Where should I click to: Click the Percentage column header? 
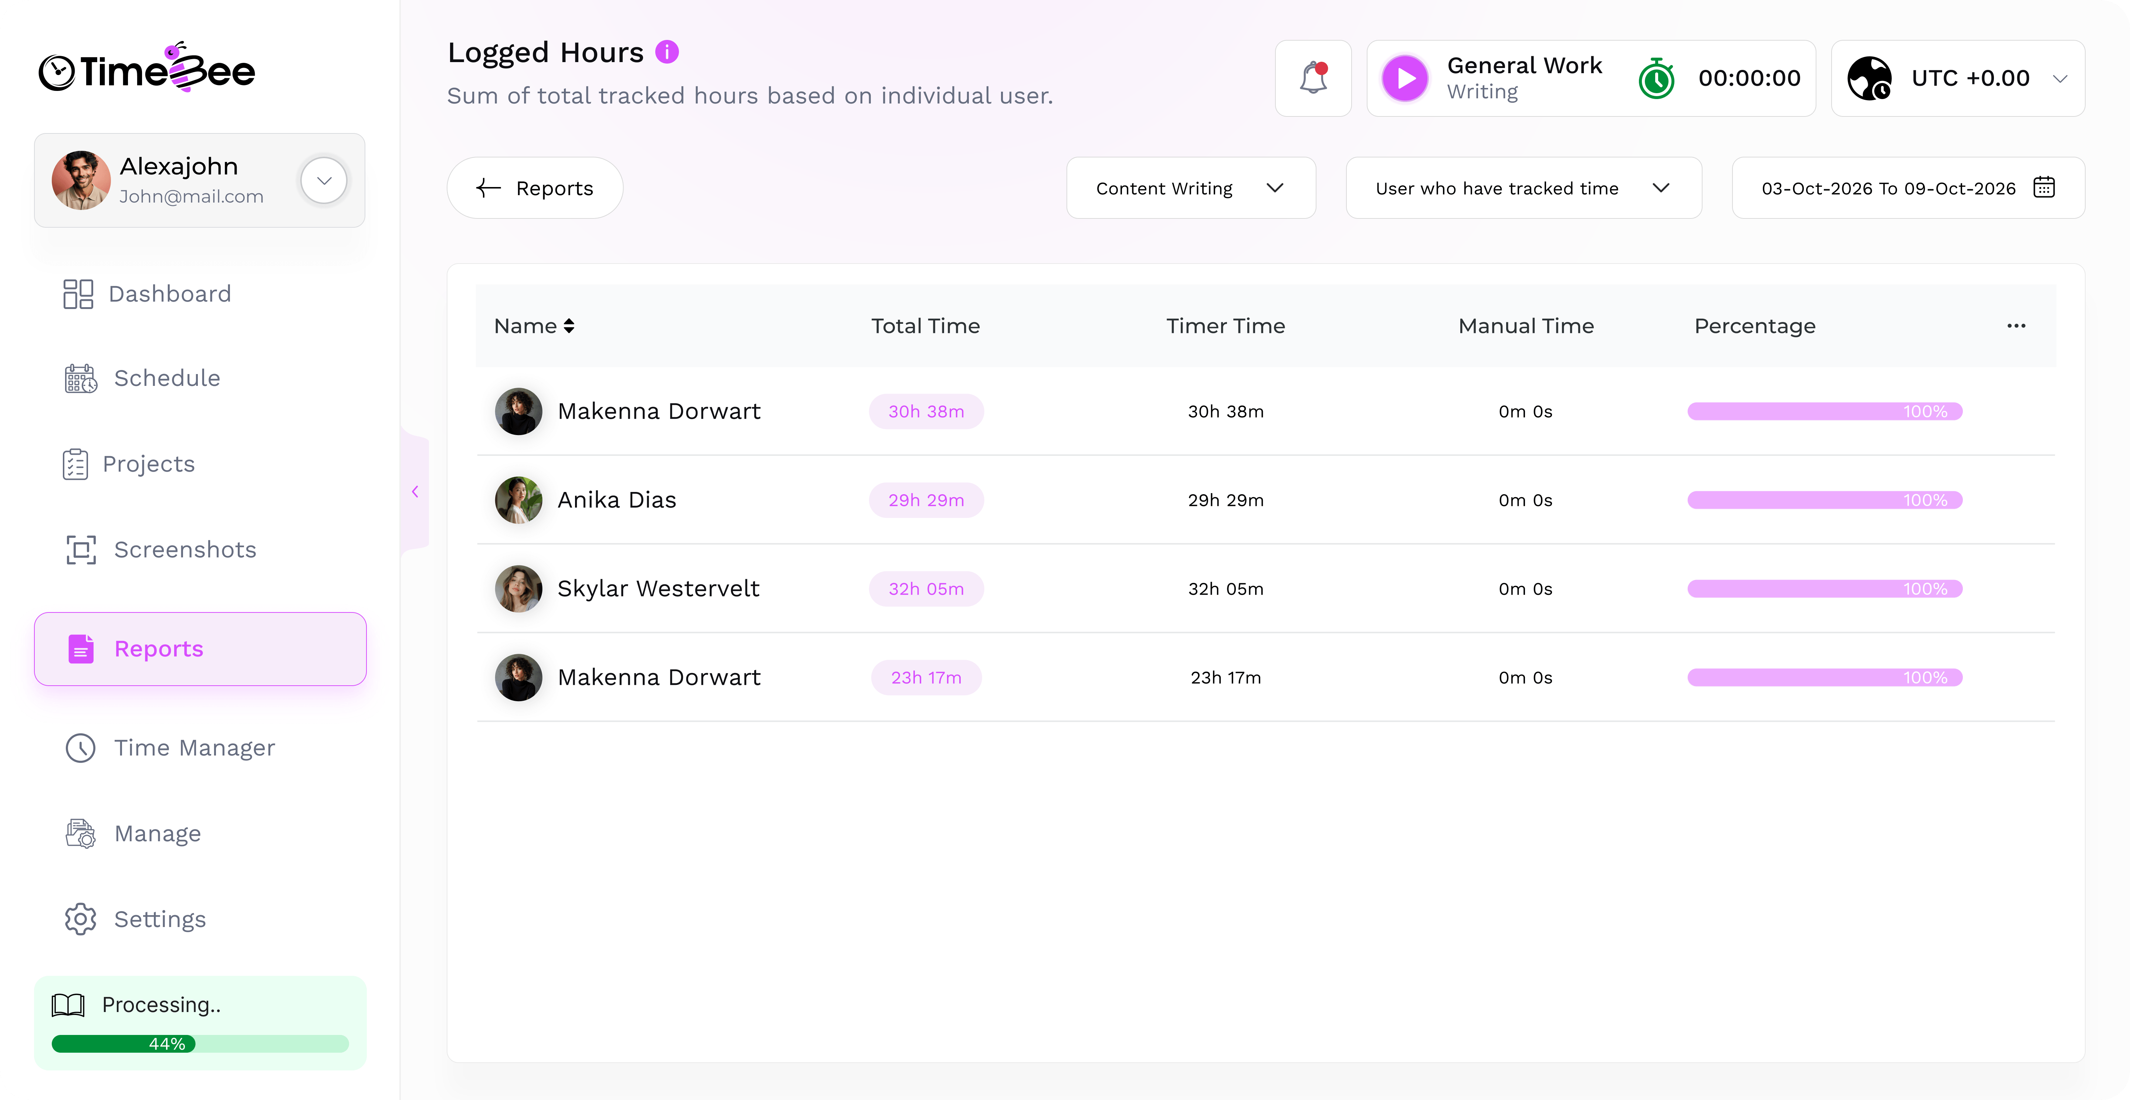coord(1755,326)
